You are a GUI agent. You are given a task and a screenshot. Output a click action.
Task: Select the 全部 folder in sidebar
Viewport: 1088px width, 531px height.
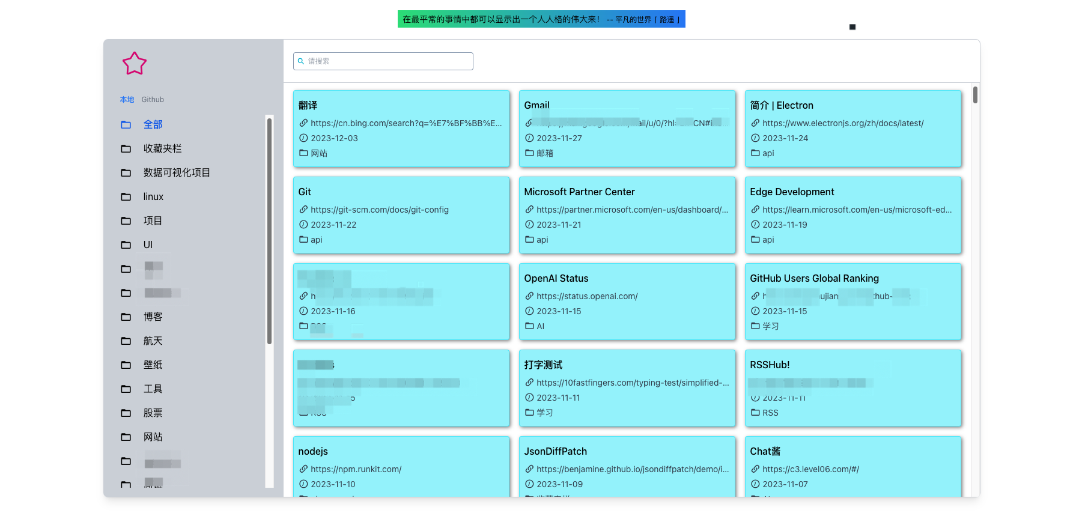[153, 124]
